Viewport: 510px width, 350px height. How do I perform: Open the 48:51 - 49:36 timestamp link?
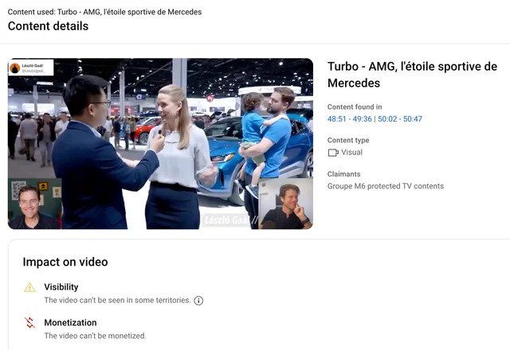click(x=350, y=119)
